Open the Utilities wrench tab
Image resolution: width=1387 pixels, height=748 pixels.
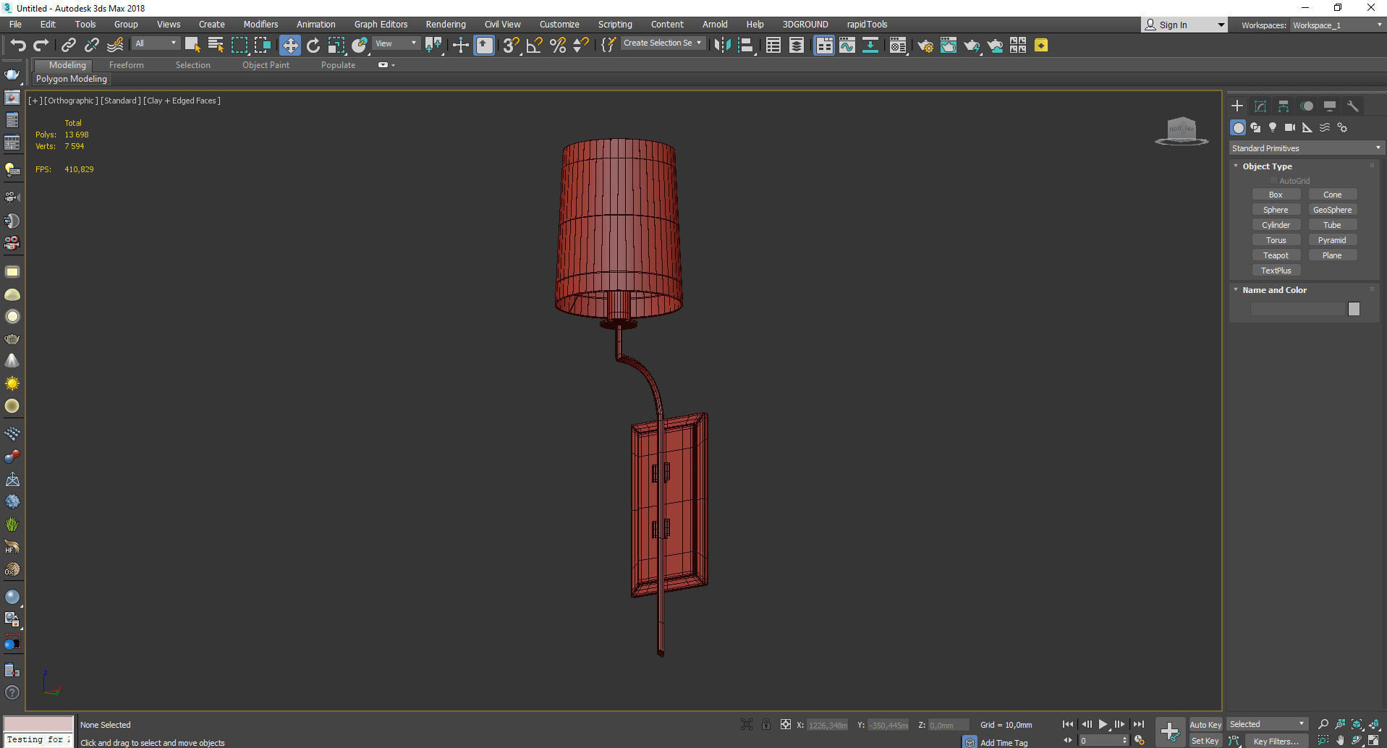click(x=1353, y=106)
